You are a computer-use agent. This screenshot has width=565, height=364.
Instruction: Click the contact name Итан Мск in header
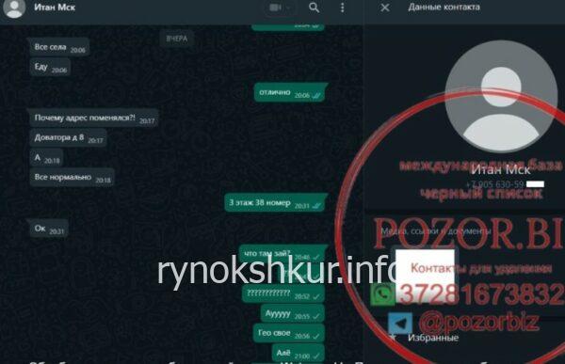point(55,7)
